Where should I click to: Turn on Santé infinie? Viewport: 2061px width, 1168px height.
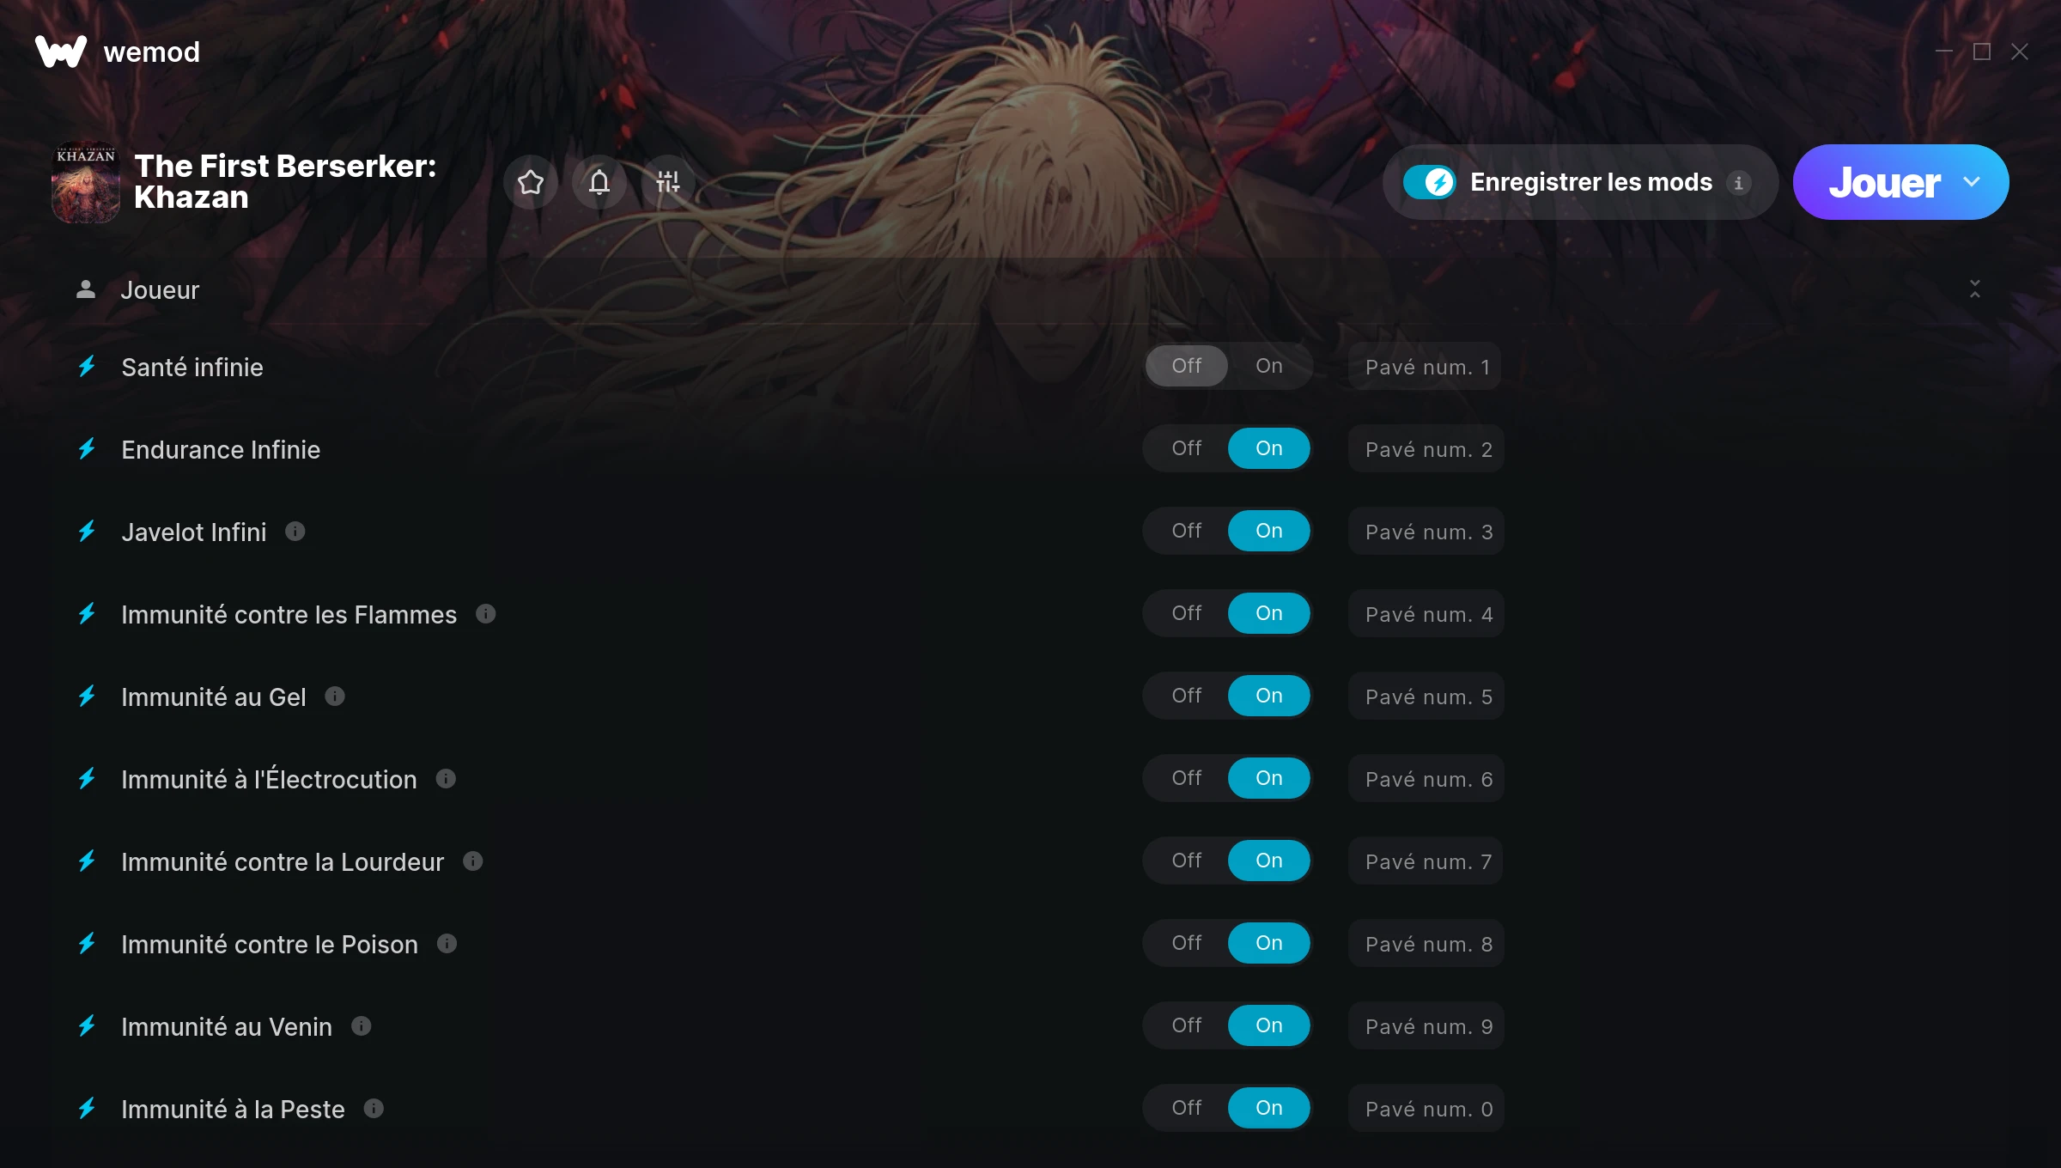click(x=1269, y=366)
